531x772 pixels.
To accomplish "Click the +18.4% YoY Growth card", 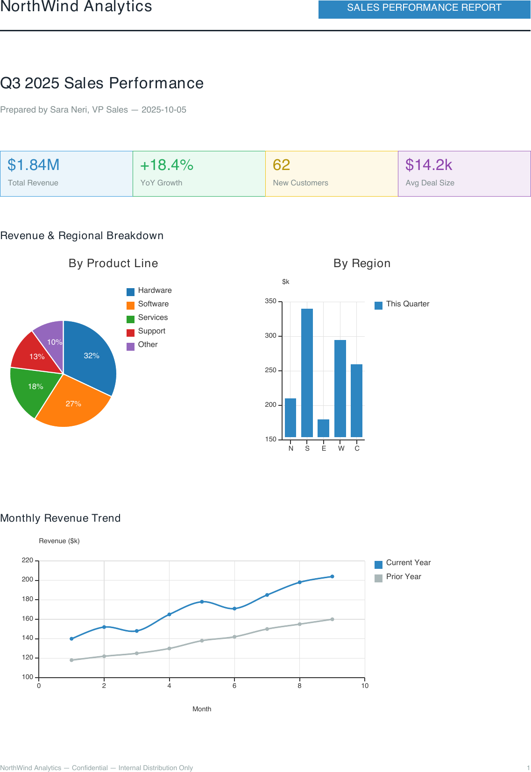I will click(x=199, y=174).
